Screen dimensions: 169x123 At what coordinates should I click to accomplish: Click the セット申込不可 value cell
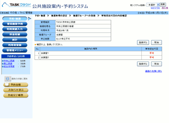[83, 39]
